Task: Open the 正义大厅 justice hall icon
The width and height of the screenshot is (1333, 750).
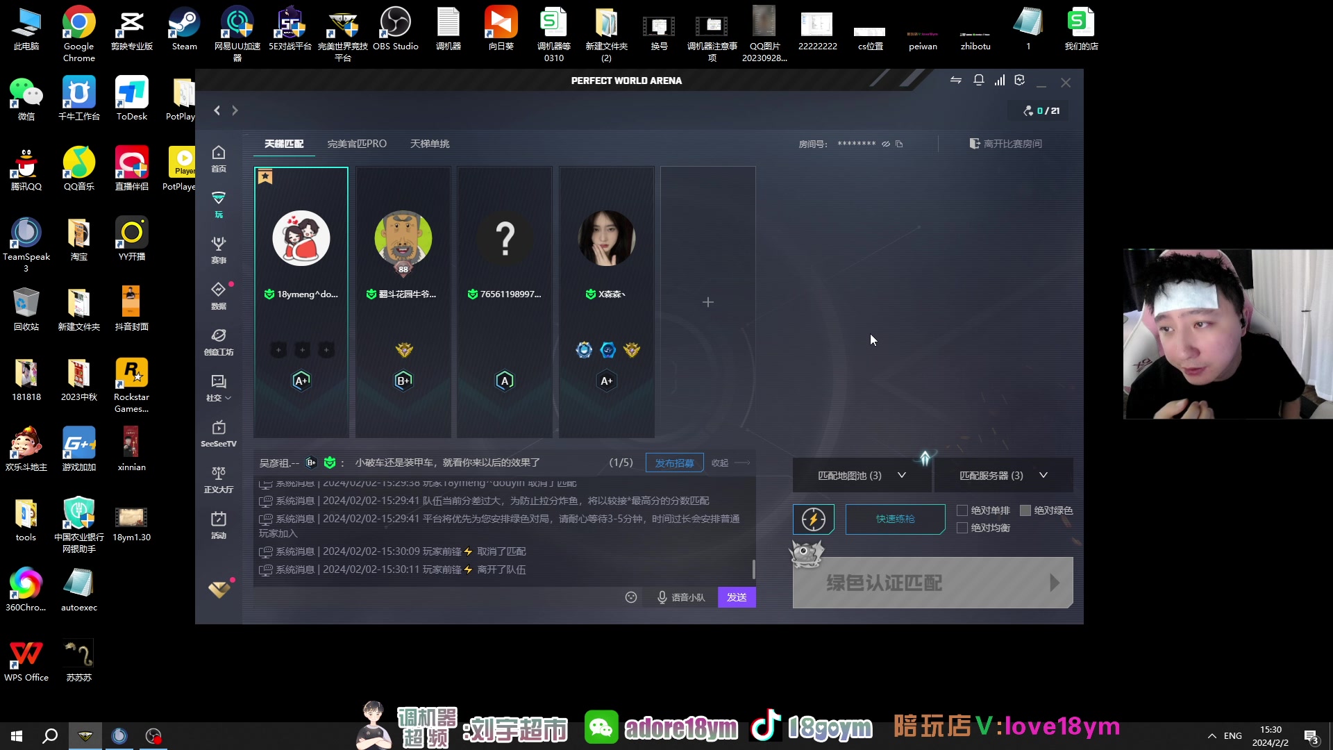Action: (218, 479)
